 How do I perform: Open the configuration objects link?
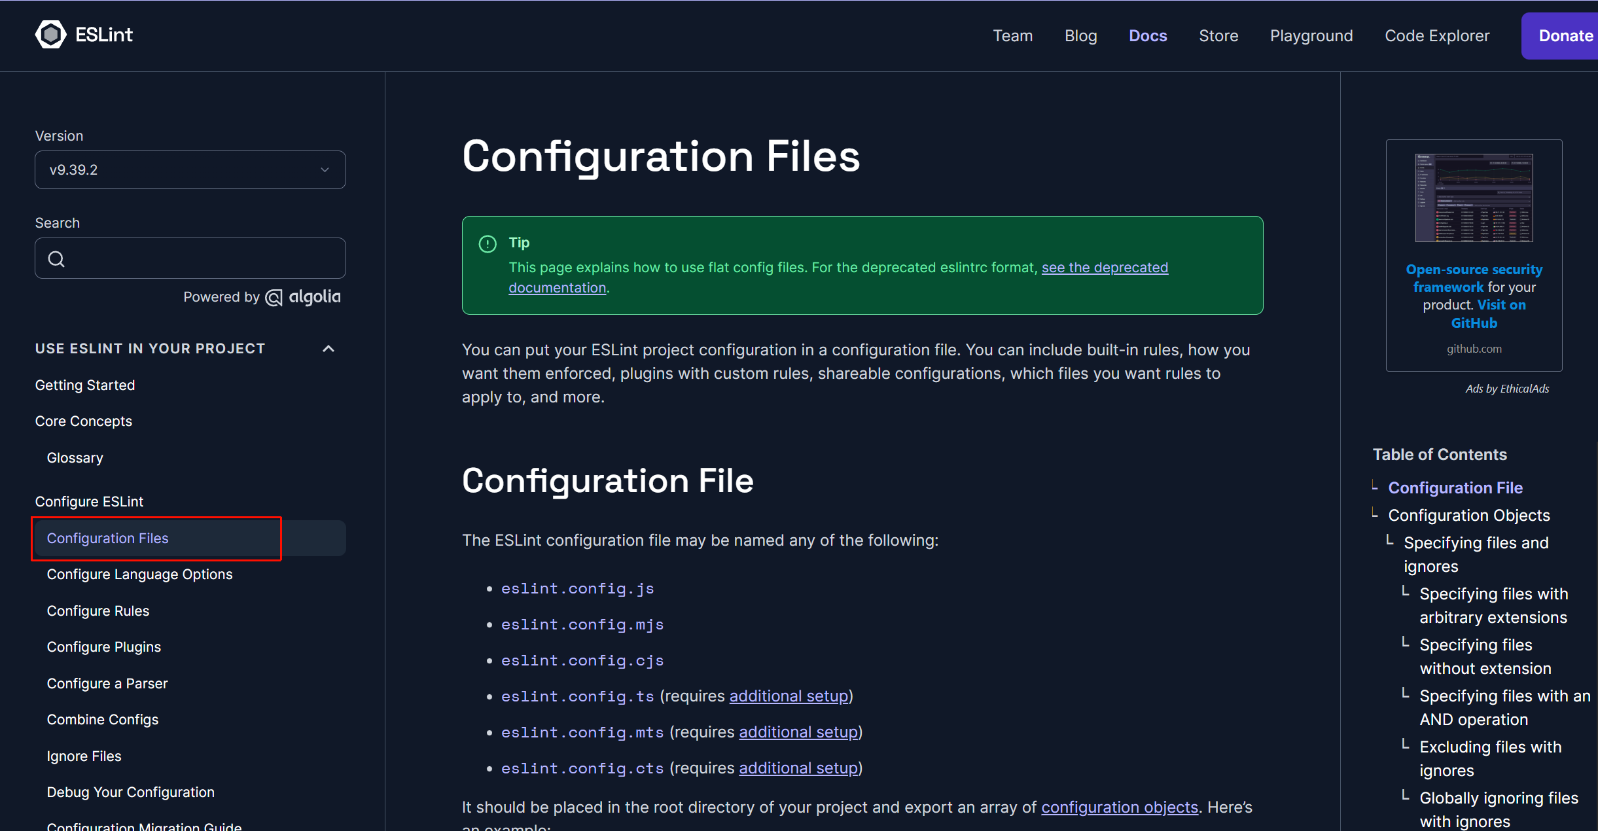click(1119, 807)
